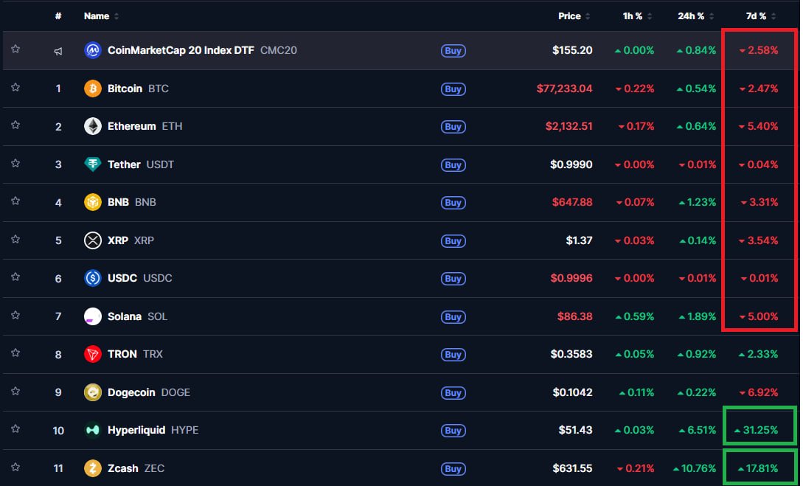Toggle the TRON watchlist star
803x486 pixels.
click(15, 353)
